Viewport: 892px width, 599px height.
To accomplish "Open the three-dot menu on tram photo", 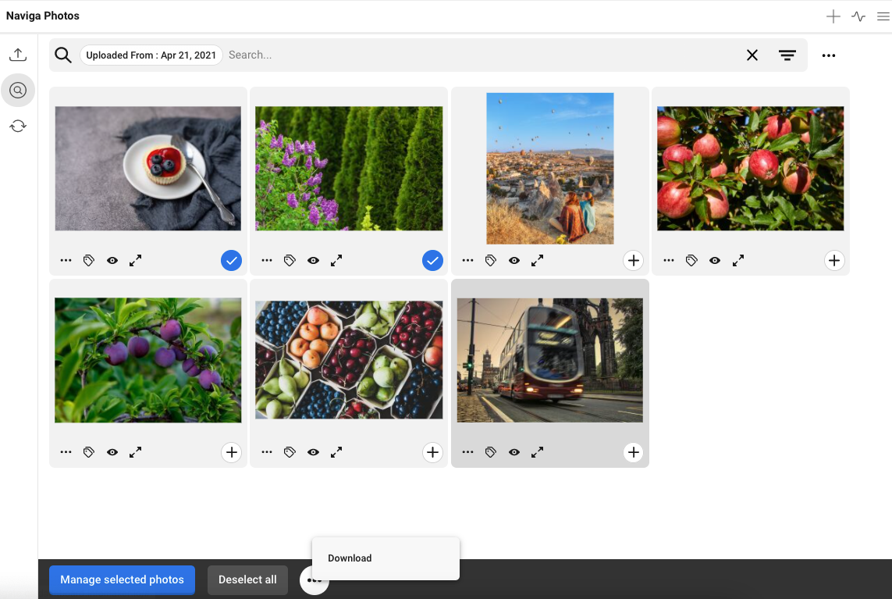I will pyautogui.click(x=467, y=452).
